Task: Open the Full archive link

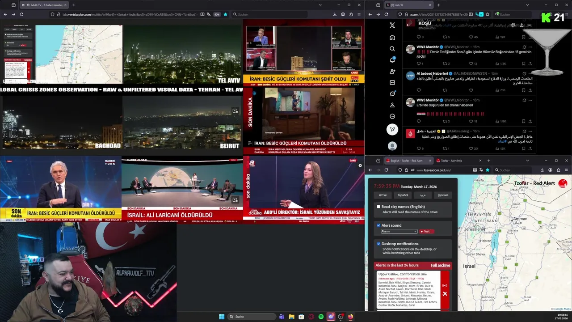Action: 440,265
